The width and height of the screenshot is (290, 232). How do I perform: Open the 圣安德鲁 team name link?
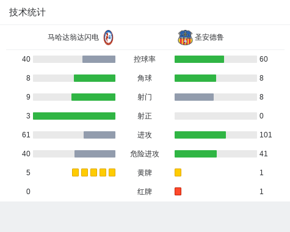[209, 37]
